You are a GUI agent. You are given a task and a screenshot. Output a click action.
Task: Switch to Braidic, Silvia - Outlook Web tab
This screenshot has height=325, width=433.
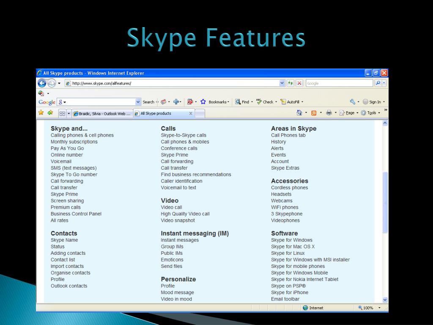pos(102,113)
